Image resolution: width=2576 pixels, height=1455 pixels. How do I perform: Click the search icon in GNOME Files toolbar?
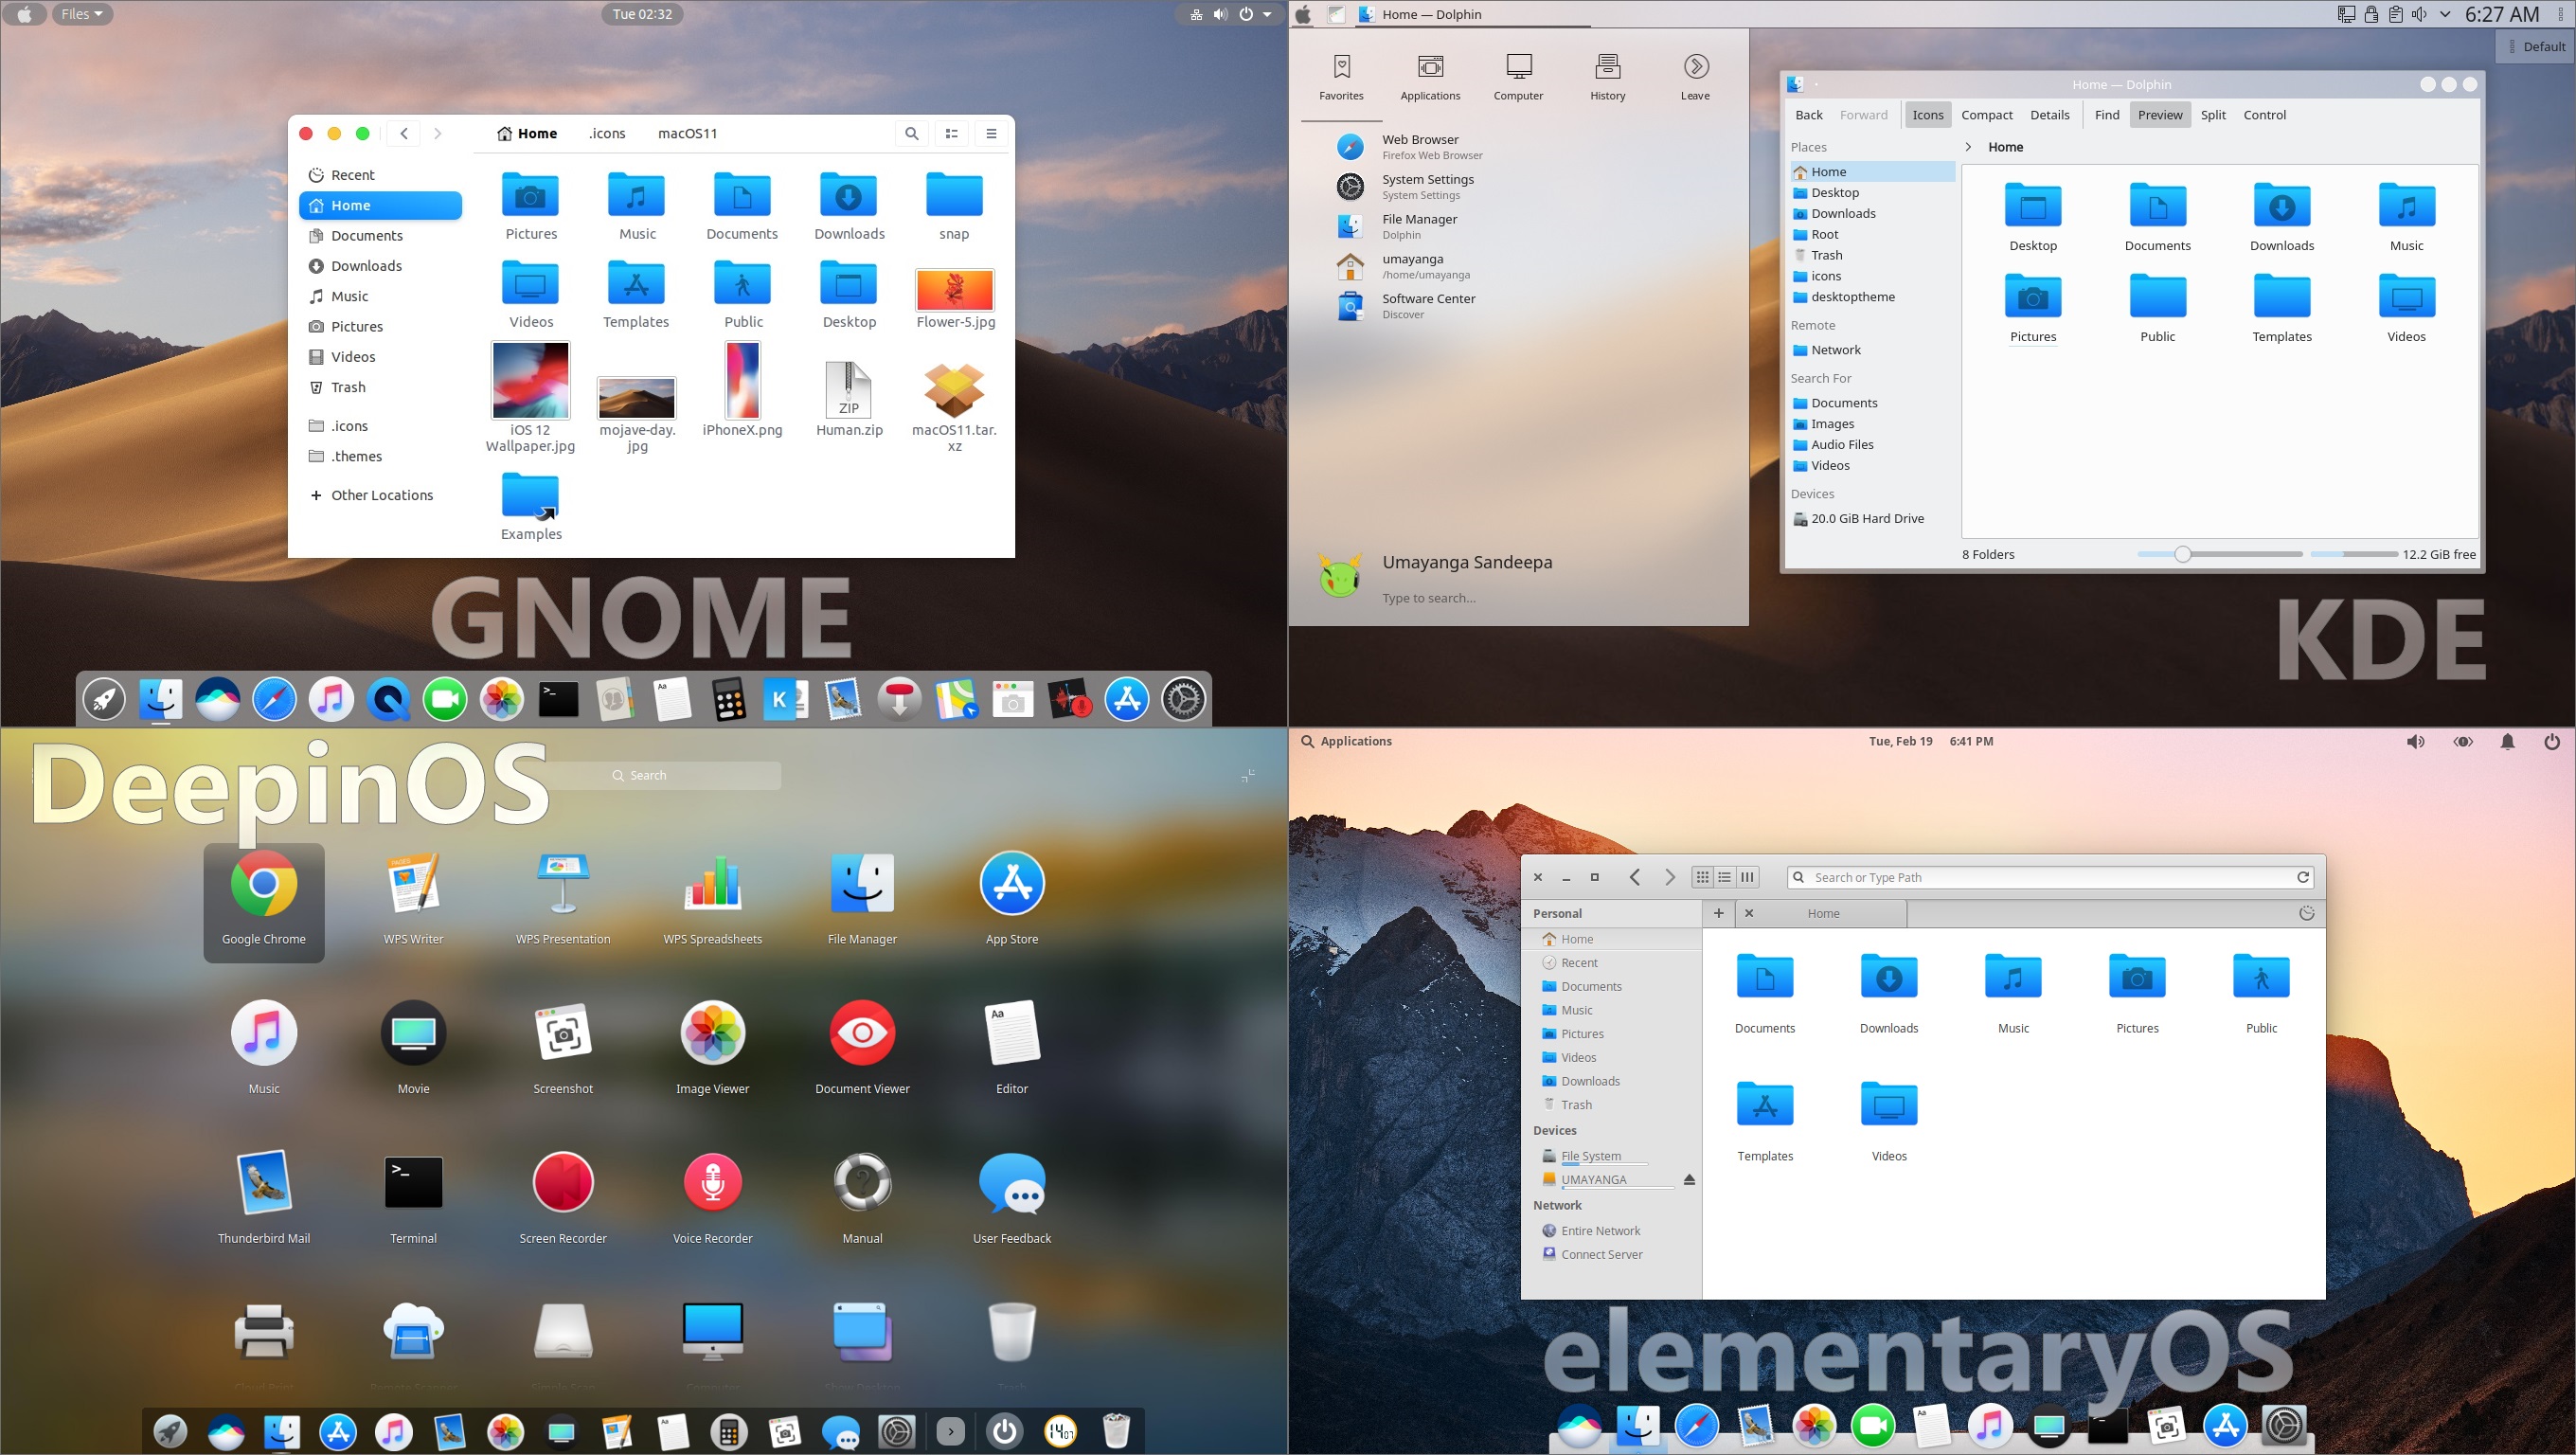(x=910, y=133)
